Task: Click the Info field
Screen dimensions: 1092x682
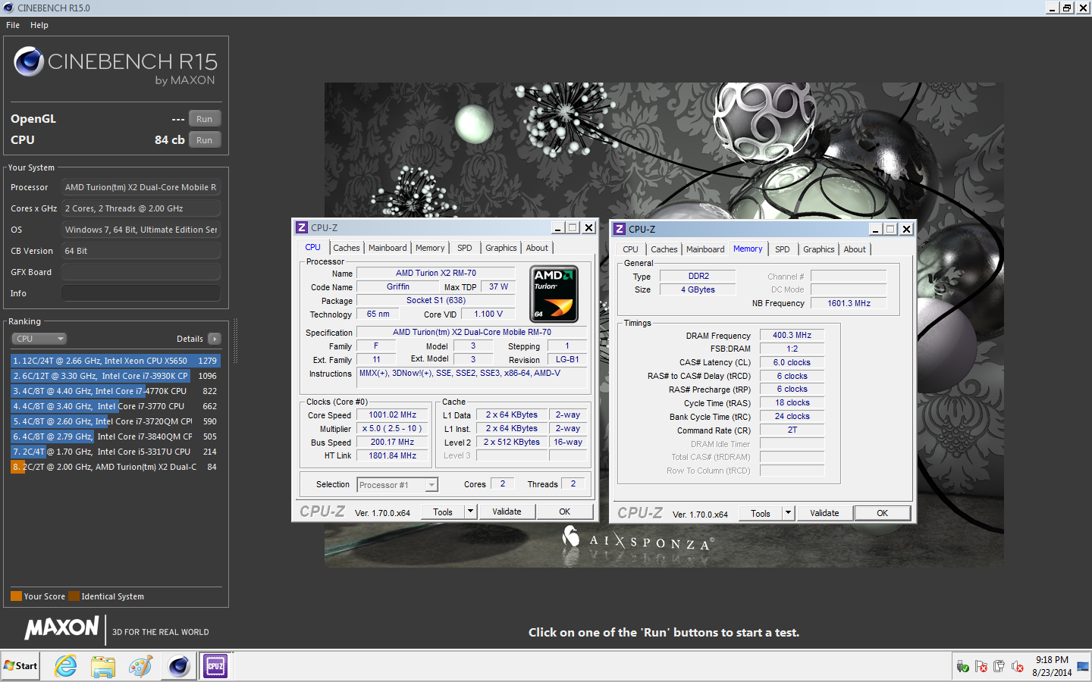Action: point(141,293)
